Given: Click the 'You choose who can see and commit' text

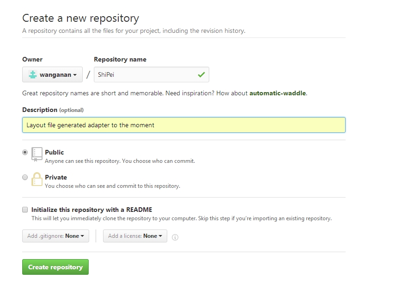Looking at the screenshot, I should click(x=112, y=186).
